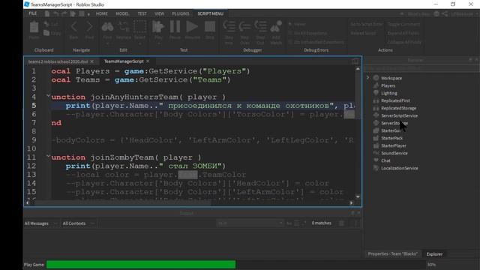Viewport: 480px width, 270px height.
Task: Click Step Over debugger icon
Action: (x=244, y=27)
